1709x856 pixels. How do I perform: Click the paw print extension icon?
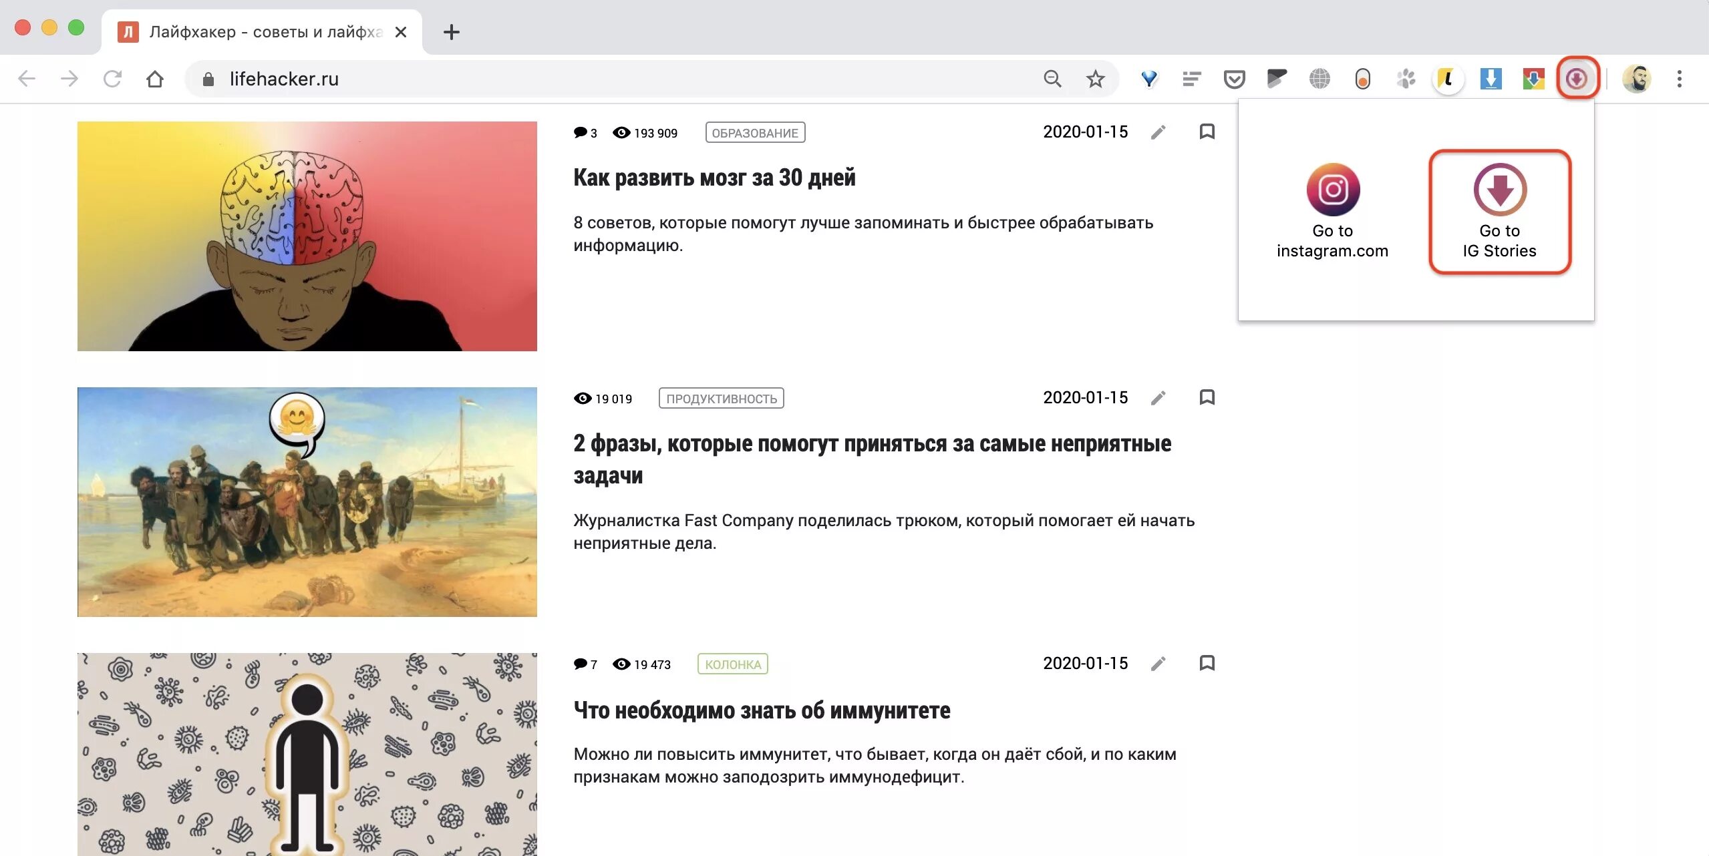(x=1405, y=79)
